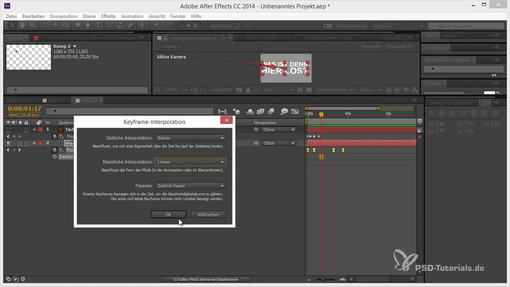Open layer 1 Übergeordnet parent dropdown

(279, 130)
